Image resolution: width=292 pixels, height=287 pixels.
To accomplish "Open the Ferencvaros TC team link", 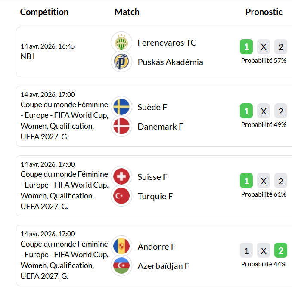I will [x=167, y=43].
